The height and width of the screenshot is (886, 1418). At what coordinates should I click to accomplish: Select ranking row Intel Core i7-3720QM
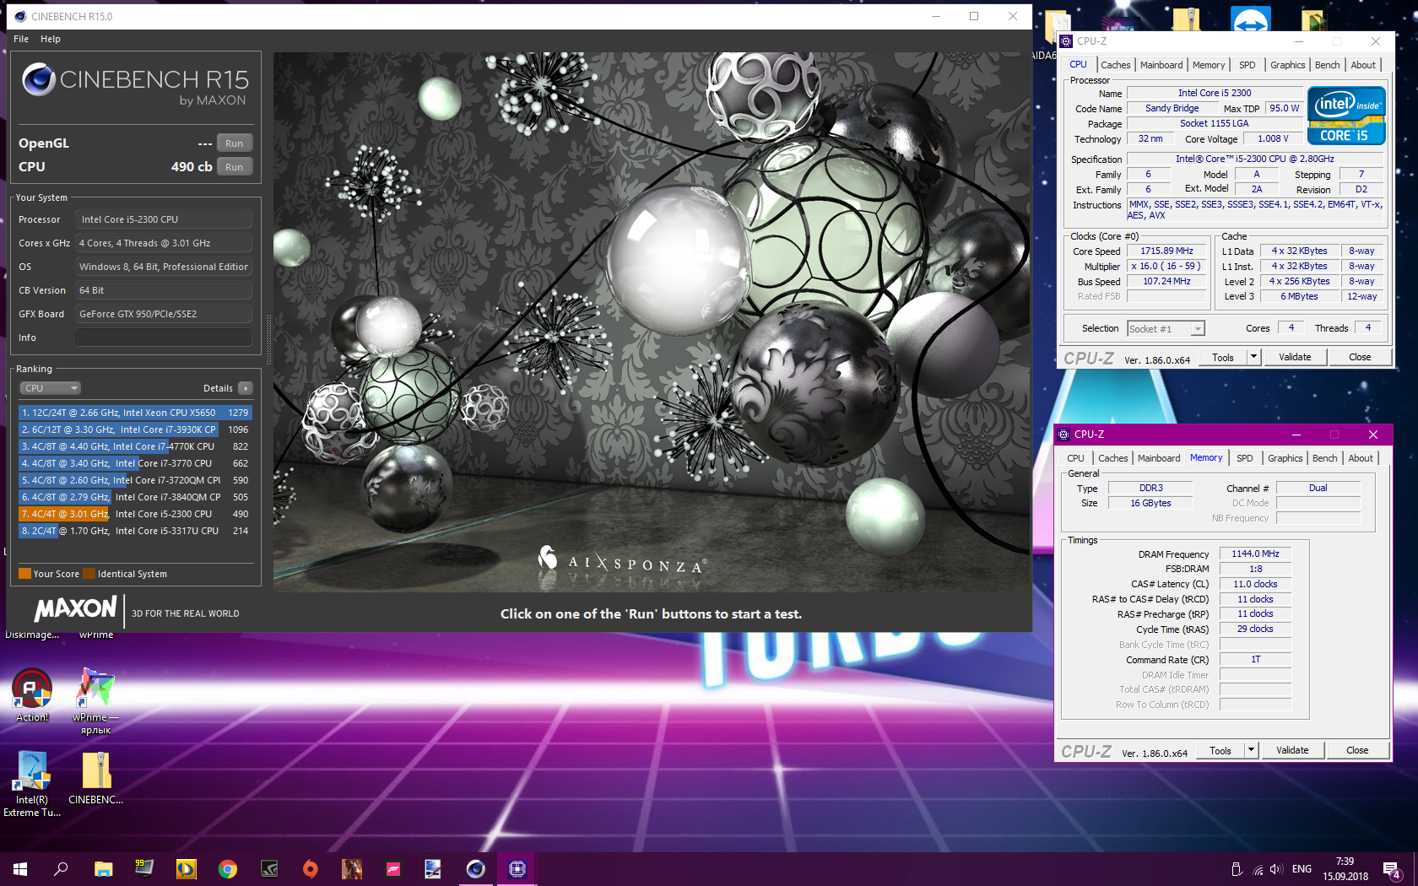pos(135,480)
